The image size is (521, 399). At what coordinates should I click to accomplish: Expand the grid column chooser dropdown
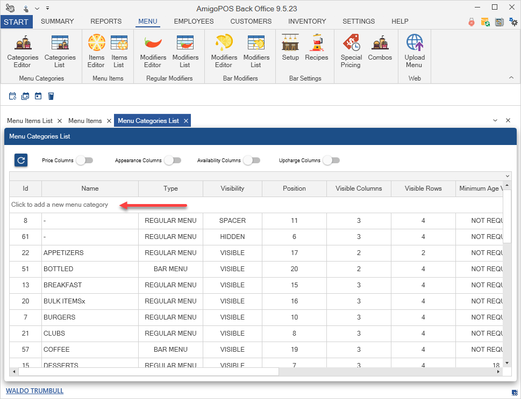(x=507, y=176)
